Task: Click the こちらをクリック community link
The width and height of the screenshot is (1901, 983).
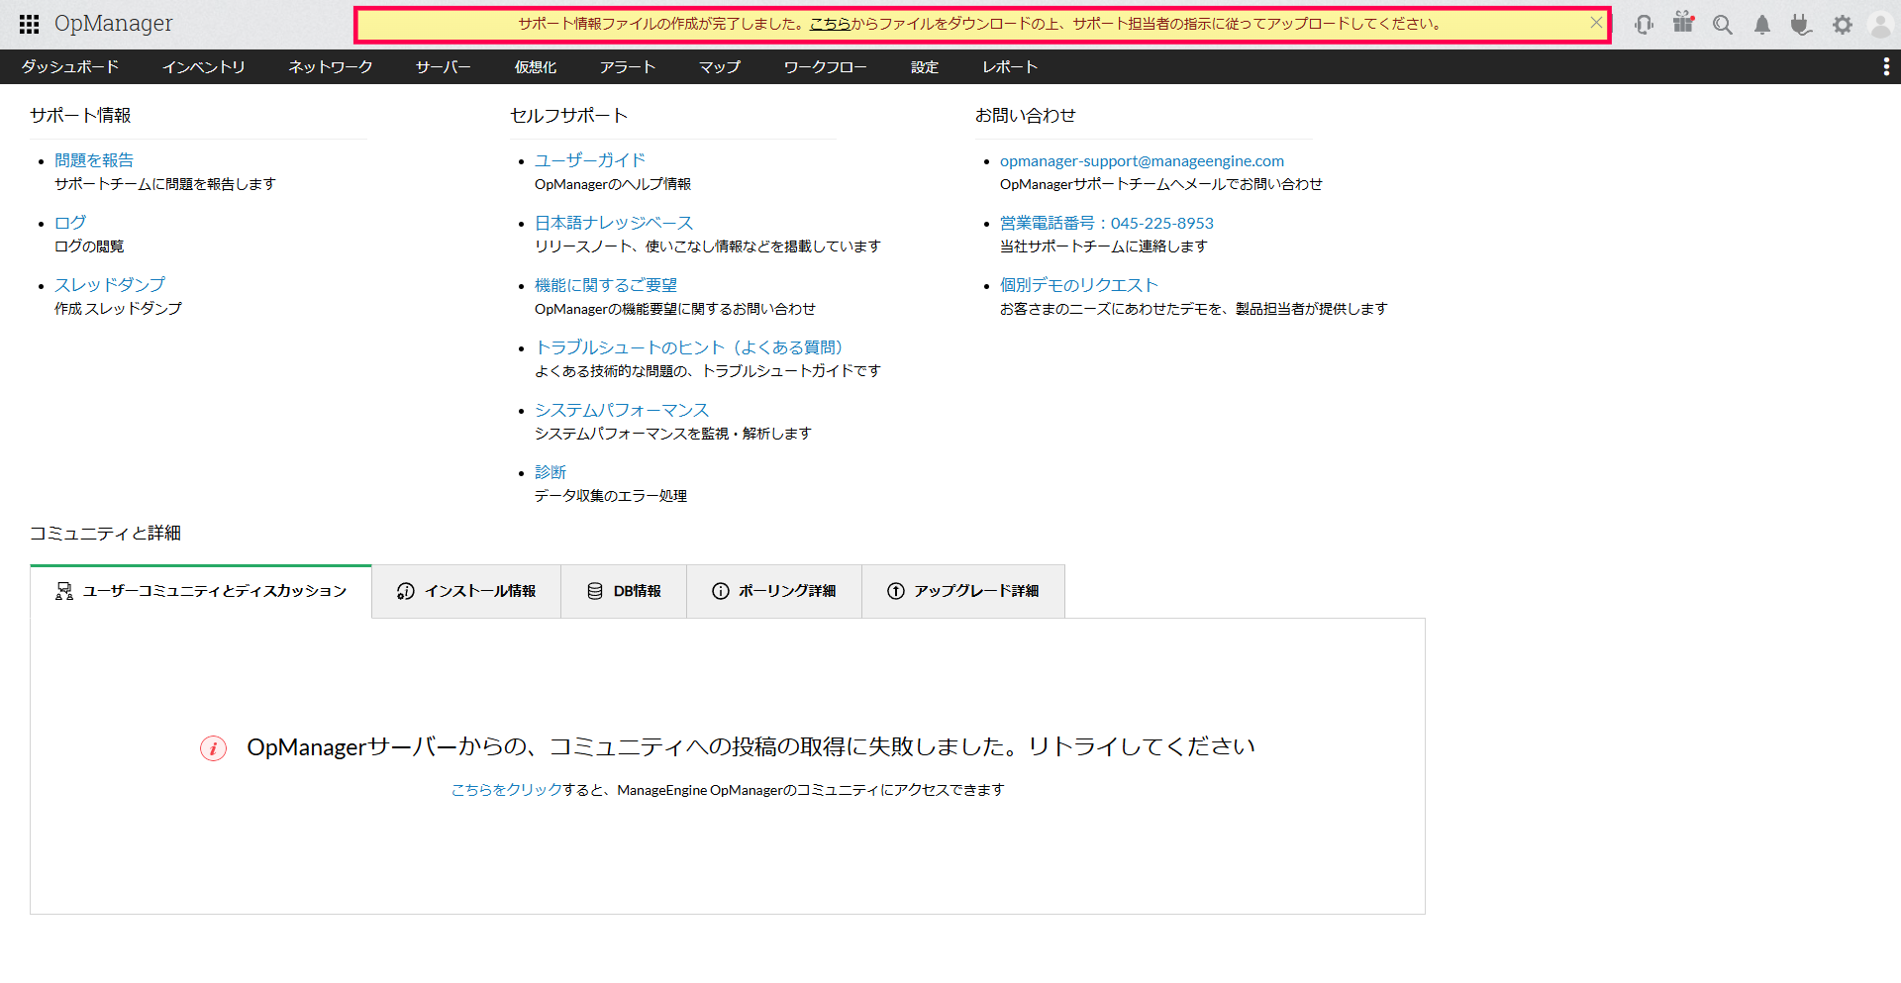Action: (506, 790)
